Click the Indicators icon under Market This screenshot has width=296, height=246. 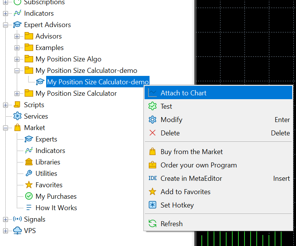click(29, 151)
